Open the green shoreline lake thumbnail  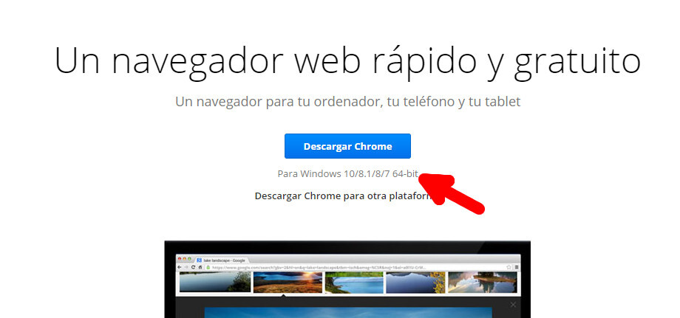tap(354, 283)
